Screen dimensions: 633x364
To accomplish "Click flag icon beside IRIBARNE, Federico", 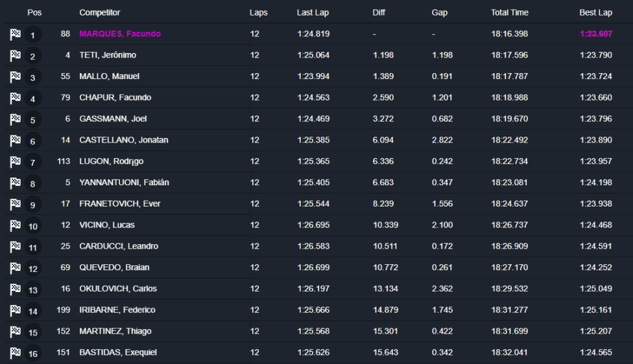I will click(16, 310).
